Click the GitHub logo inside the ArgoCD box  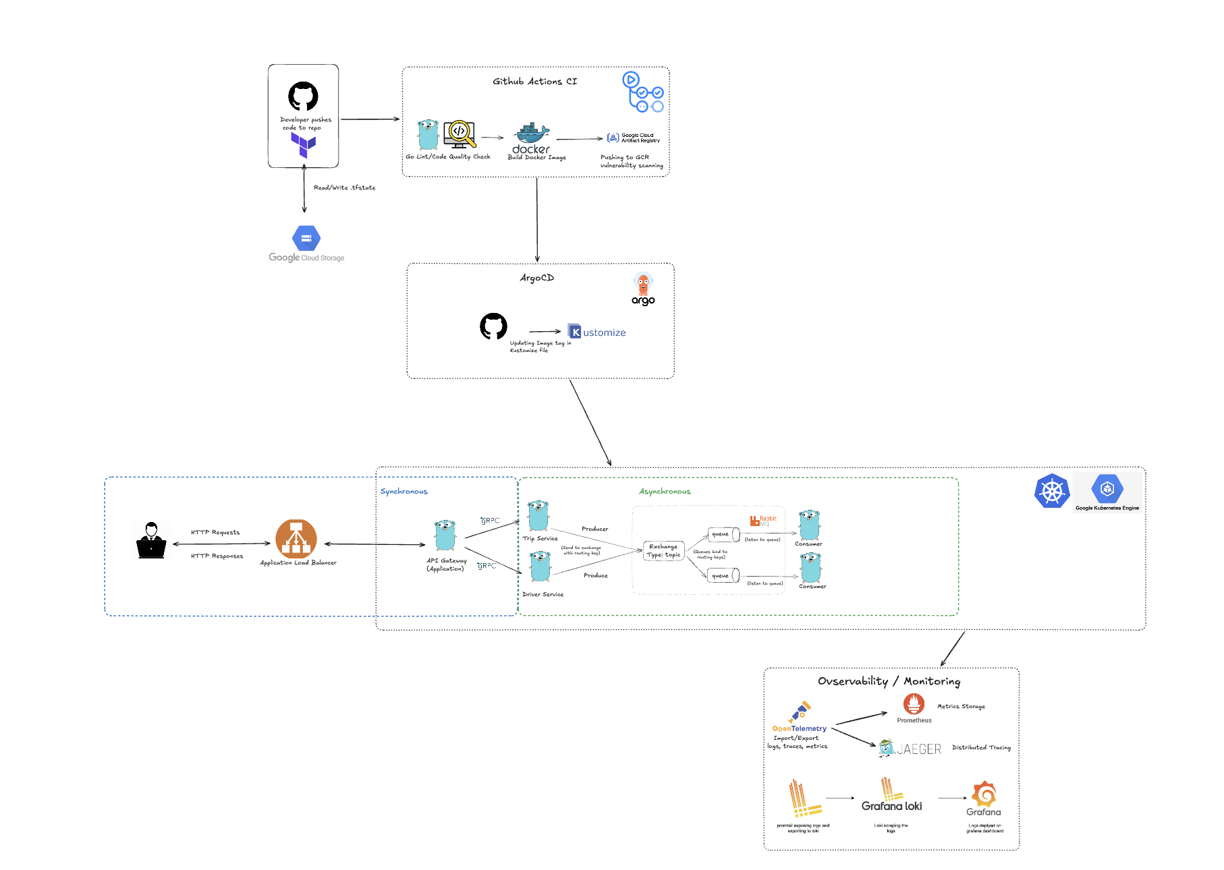493,326
